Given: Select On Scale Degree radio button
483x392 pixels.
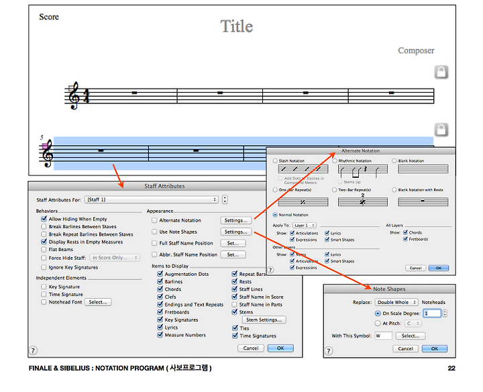Looking at the screenshot, I should click(x=378, y=313).
